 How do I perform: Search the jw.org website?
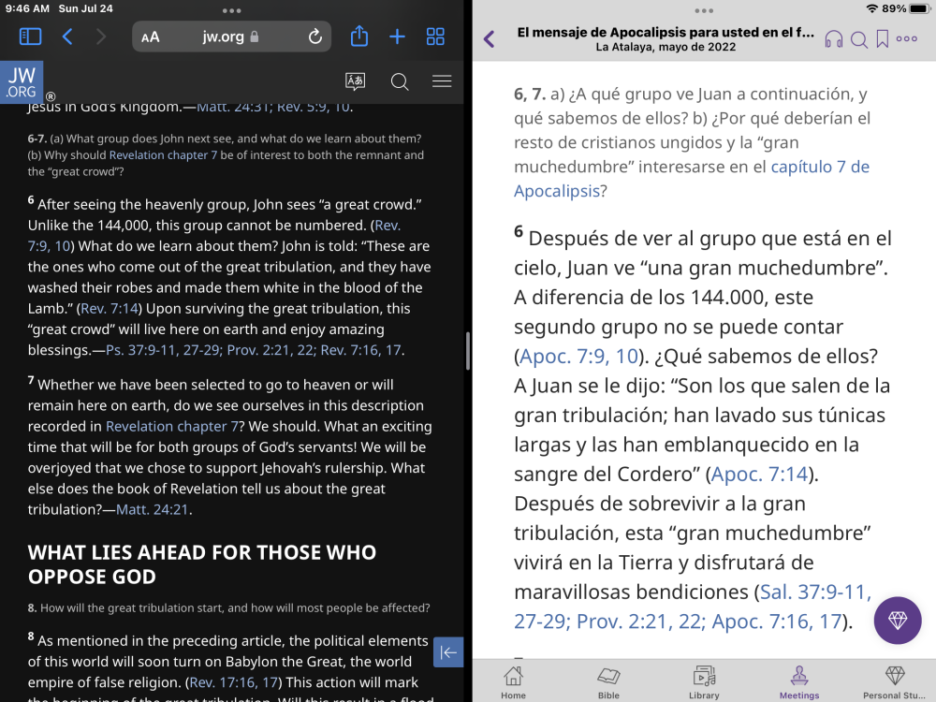tap(400, 81)
